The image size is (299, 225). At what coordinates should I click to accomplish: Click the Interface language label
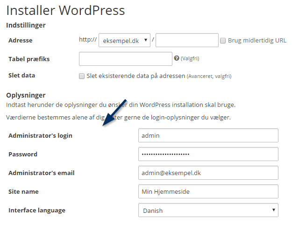pos(37,211)
